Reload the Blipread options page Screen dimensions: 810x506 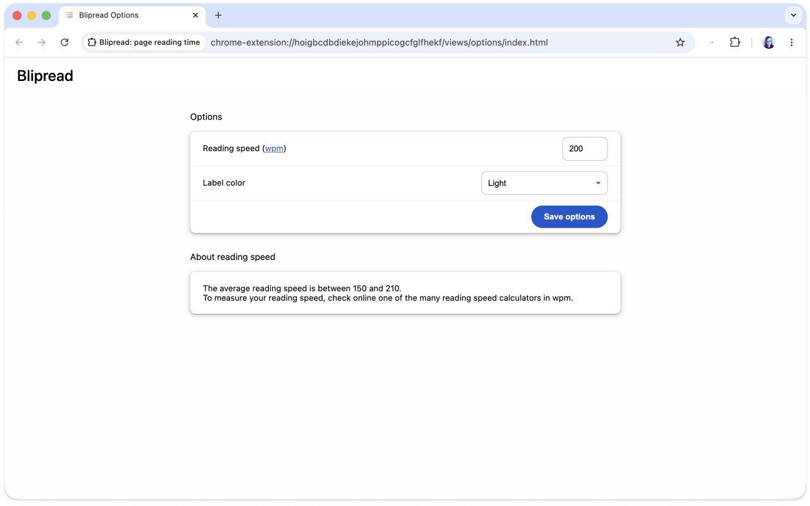pyautogui.click(x=65, y=42)
